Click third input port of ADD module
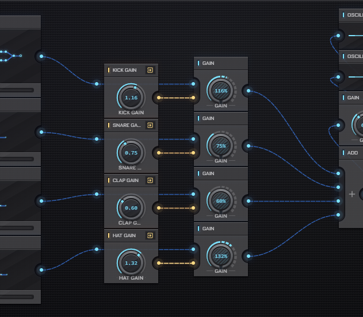 click(338, 201)
